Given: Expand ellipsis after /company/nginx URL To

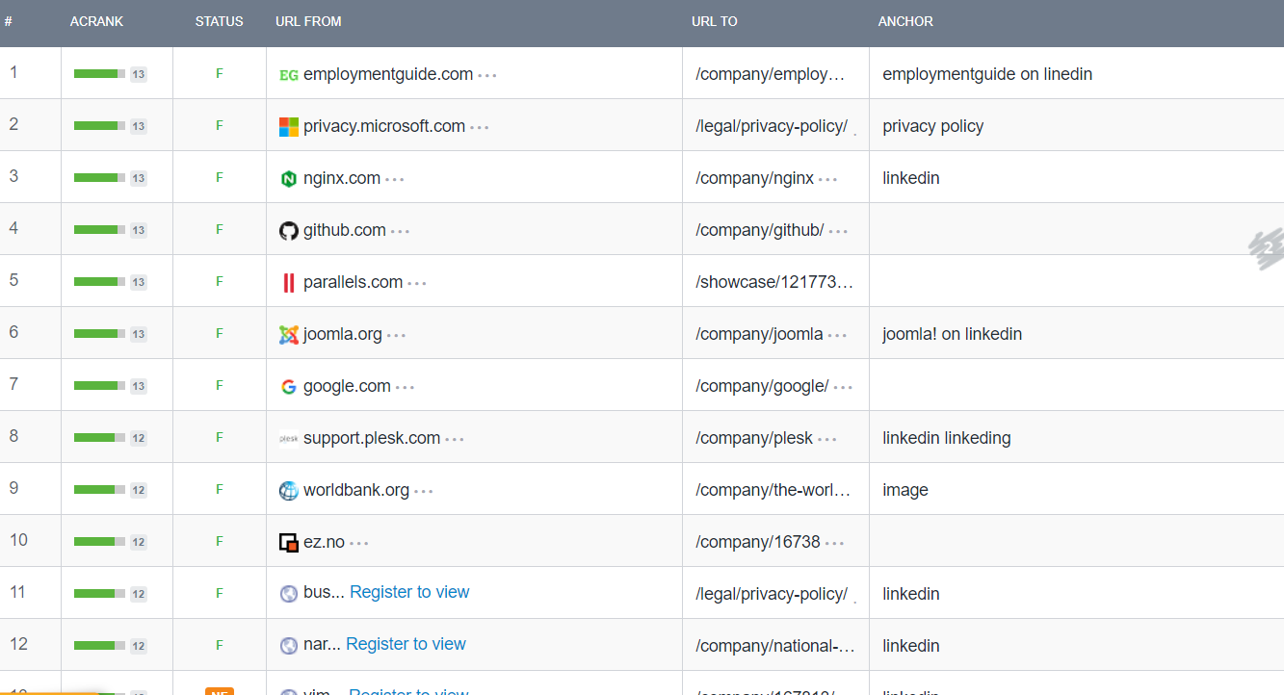Looking at the screenshot, I should click(828, 179).
